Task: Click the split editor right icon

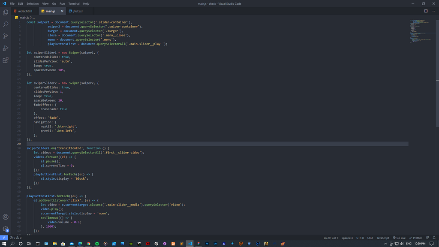Action: tap(426, 11)
